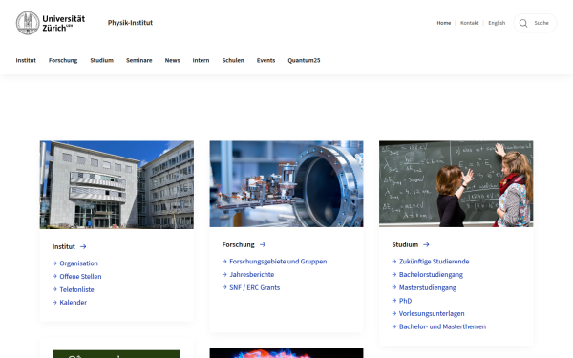The height and width of the screenshot is (358, 573).
Task: Open the Institut navigation menu
Action: 26,60
